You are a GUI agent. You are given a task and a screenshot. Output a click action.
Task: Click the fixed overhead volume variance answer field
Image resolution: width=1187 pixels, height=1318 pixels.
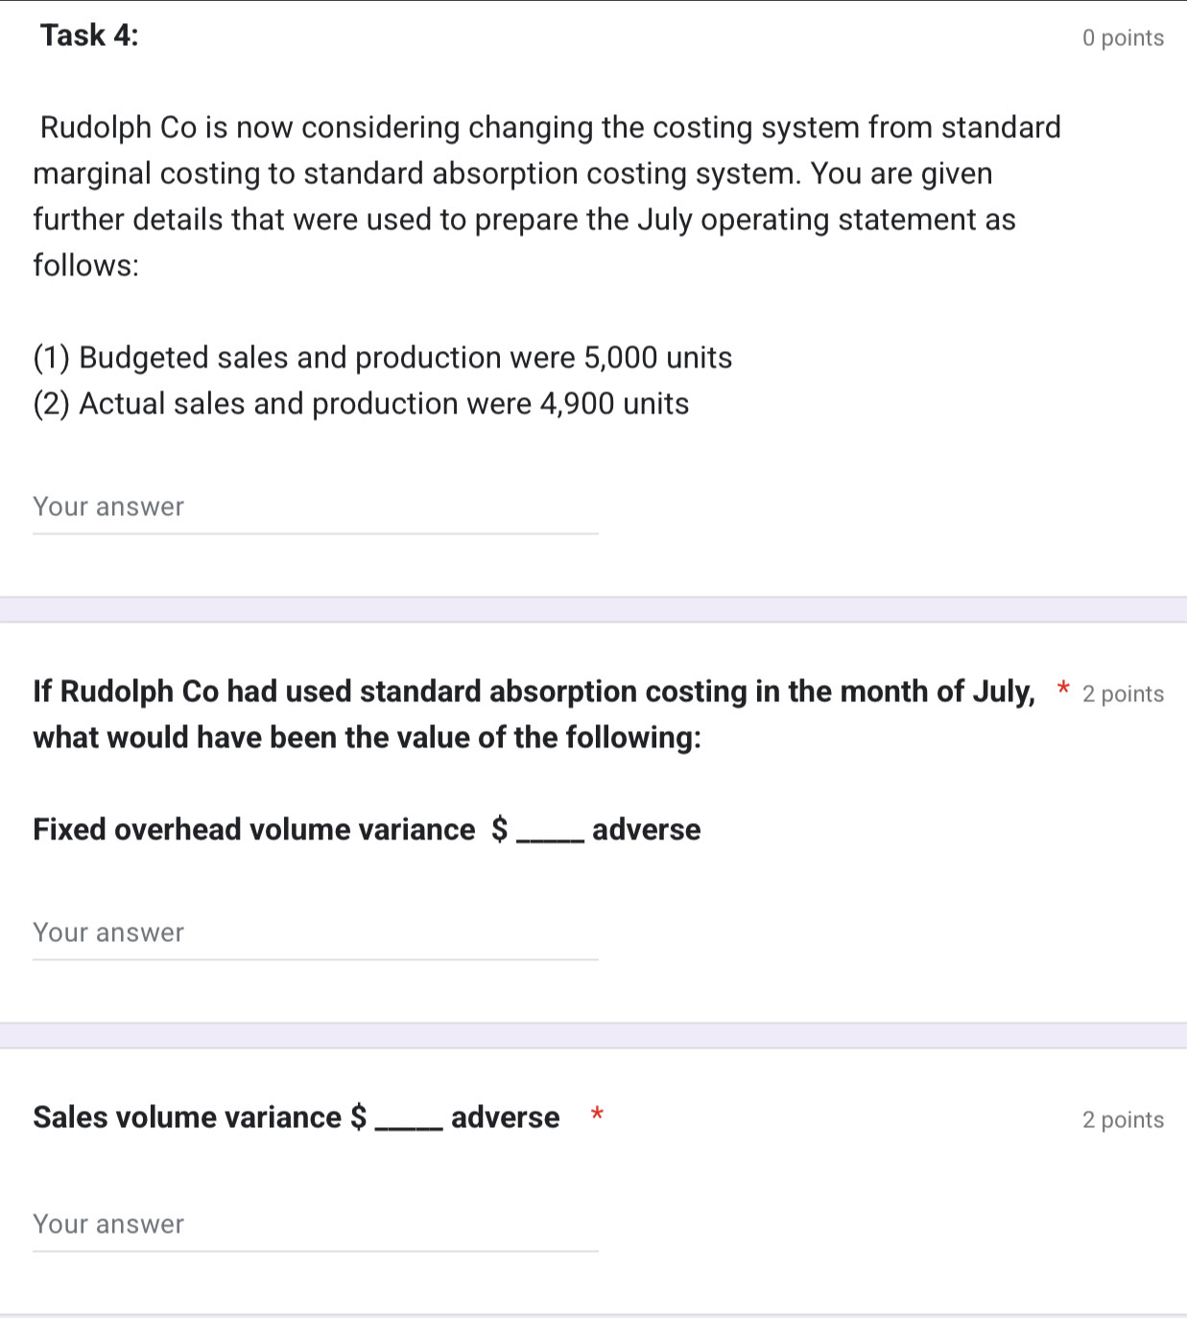[315, 932]
